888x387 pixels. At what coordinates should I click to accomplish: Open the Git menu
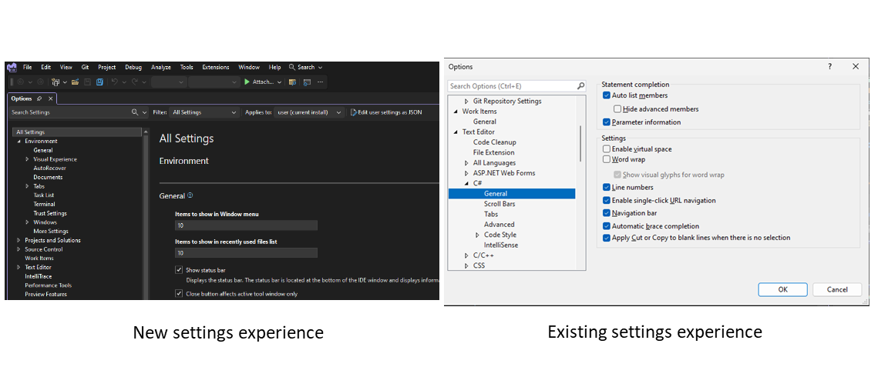pos(85,67)
